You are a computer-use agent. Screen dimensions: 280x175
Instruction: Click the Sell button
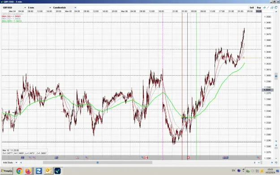(252, 8)
